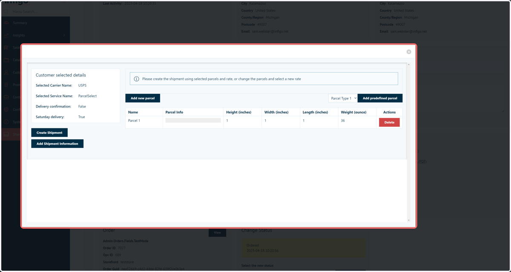The image size is (511, 272).
Task: Click the 'Actions' column header
Action: [390, 112]
